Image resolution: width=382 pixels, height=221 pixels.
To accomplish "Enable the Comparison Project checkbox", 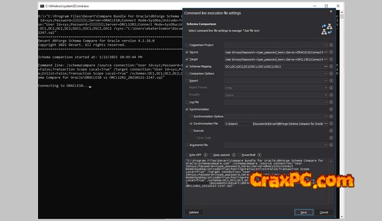I will point(186,45).
